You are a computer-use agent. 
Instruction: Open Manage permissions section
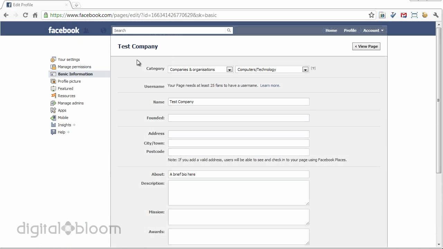(74, 67)
